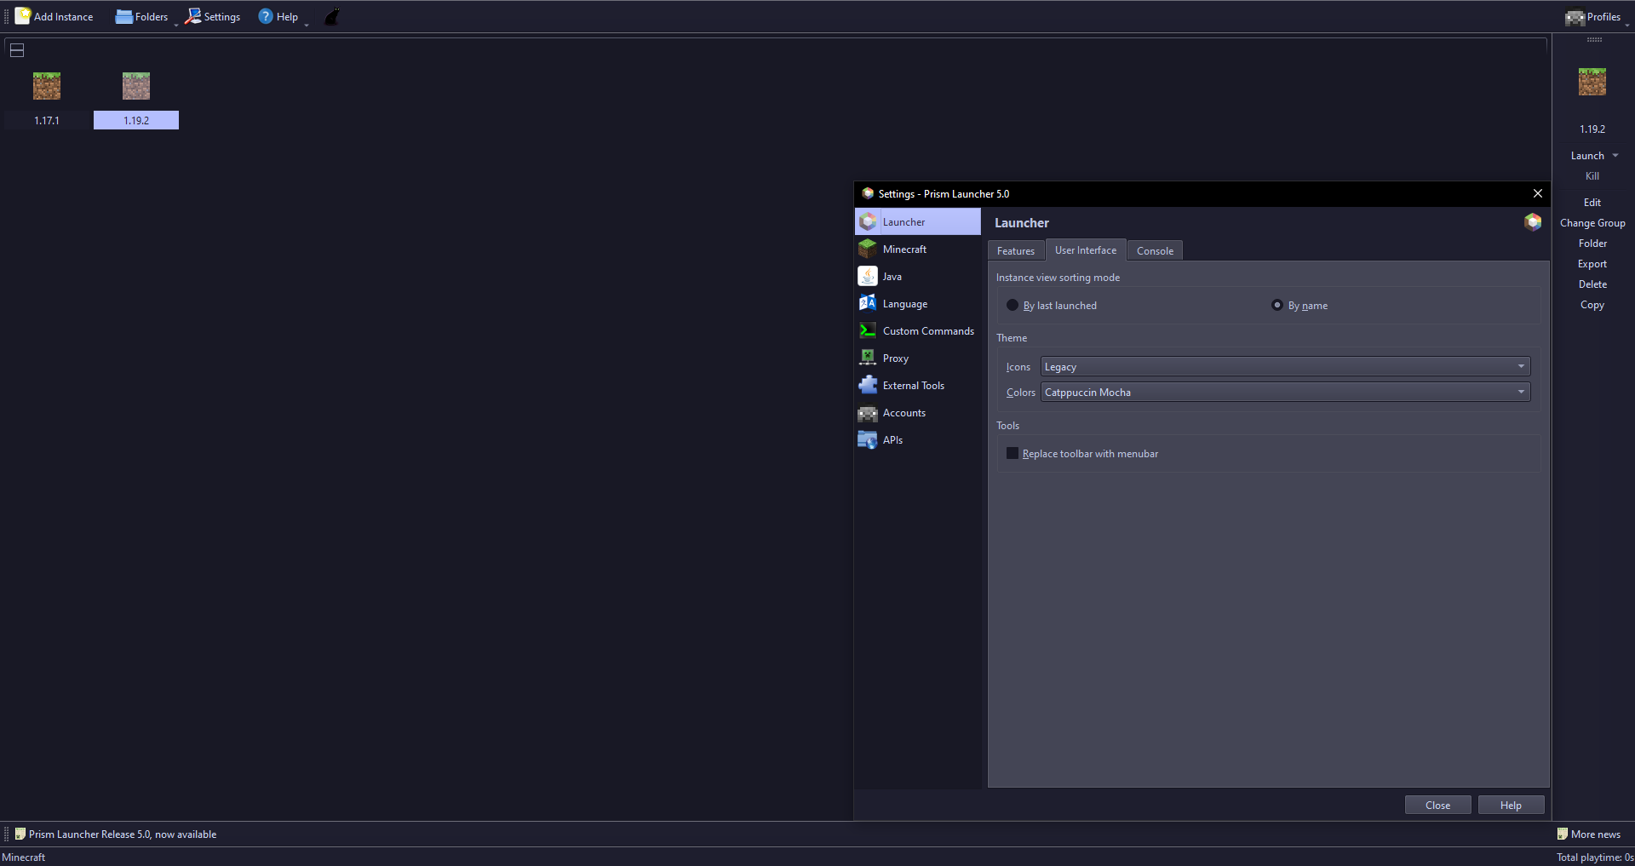
Task: Select the 1.17.1 instance grass block
Action: pos(47,85)
